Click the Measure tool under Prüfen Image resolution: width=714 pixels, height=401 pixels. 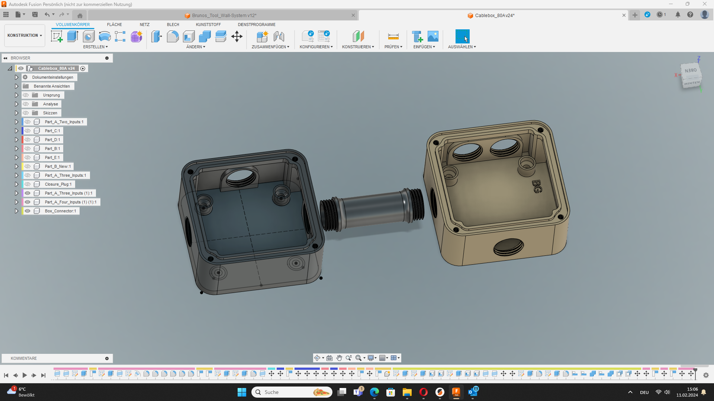[x=393, y=36]
